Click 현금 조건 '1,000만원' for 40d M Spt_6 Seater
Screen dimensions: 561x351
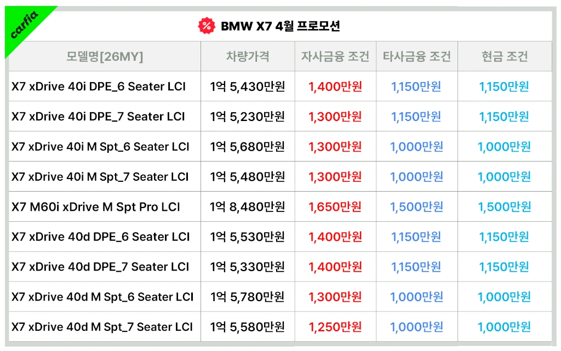[x=505, y=297]
